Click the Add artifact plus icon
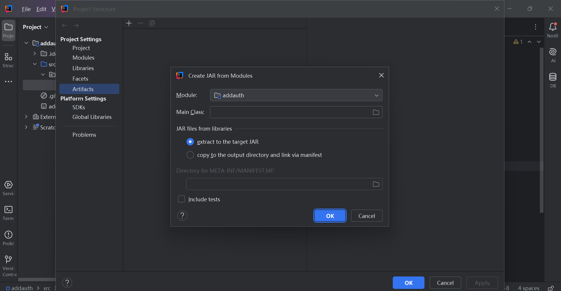561x291 pixels. click(129, 23)
